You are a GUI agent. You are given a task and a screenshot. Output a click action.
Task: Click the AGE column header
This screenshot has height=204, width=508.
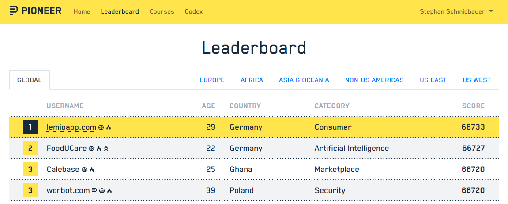pos(208,106)
